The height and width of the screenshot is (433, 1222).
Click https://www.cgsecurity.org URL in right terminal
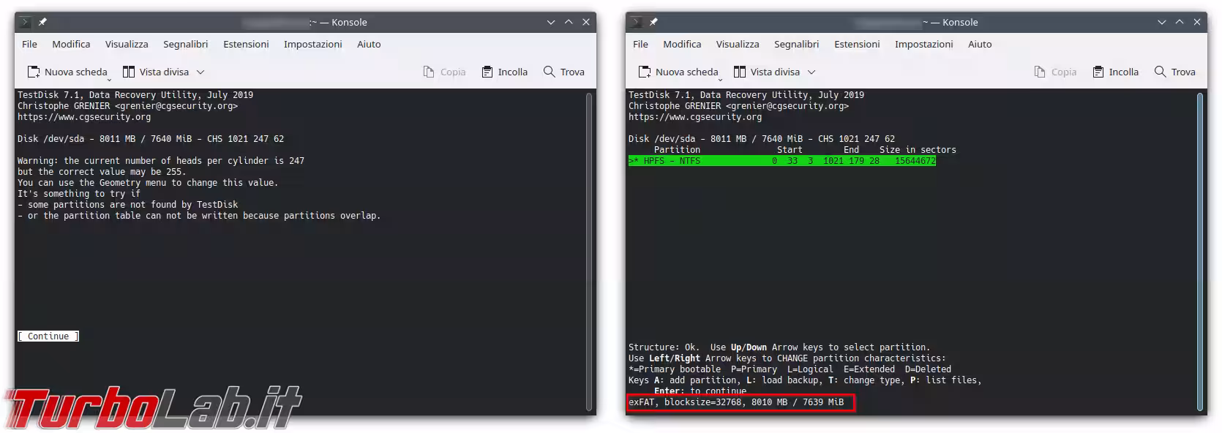coord(695,117)
